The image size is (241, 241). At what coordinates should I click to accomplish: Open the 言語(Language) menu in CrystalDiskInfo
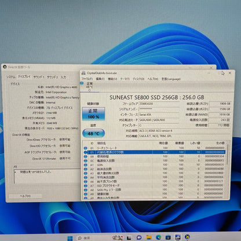point(171,79)
